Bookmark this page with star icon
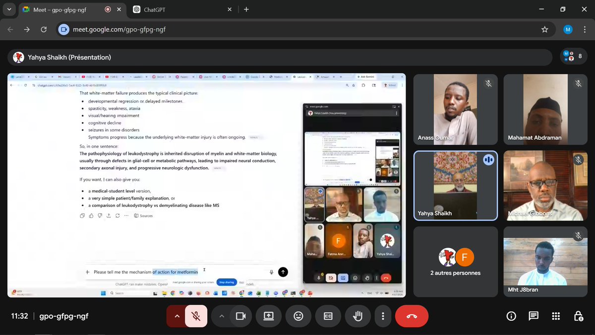The height and width of the screenshot is (335, 595). pos(545,29)
